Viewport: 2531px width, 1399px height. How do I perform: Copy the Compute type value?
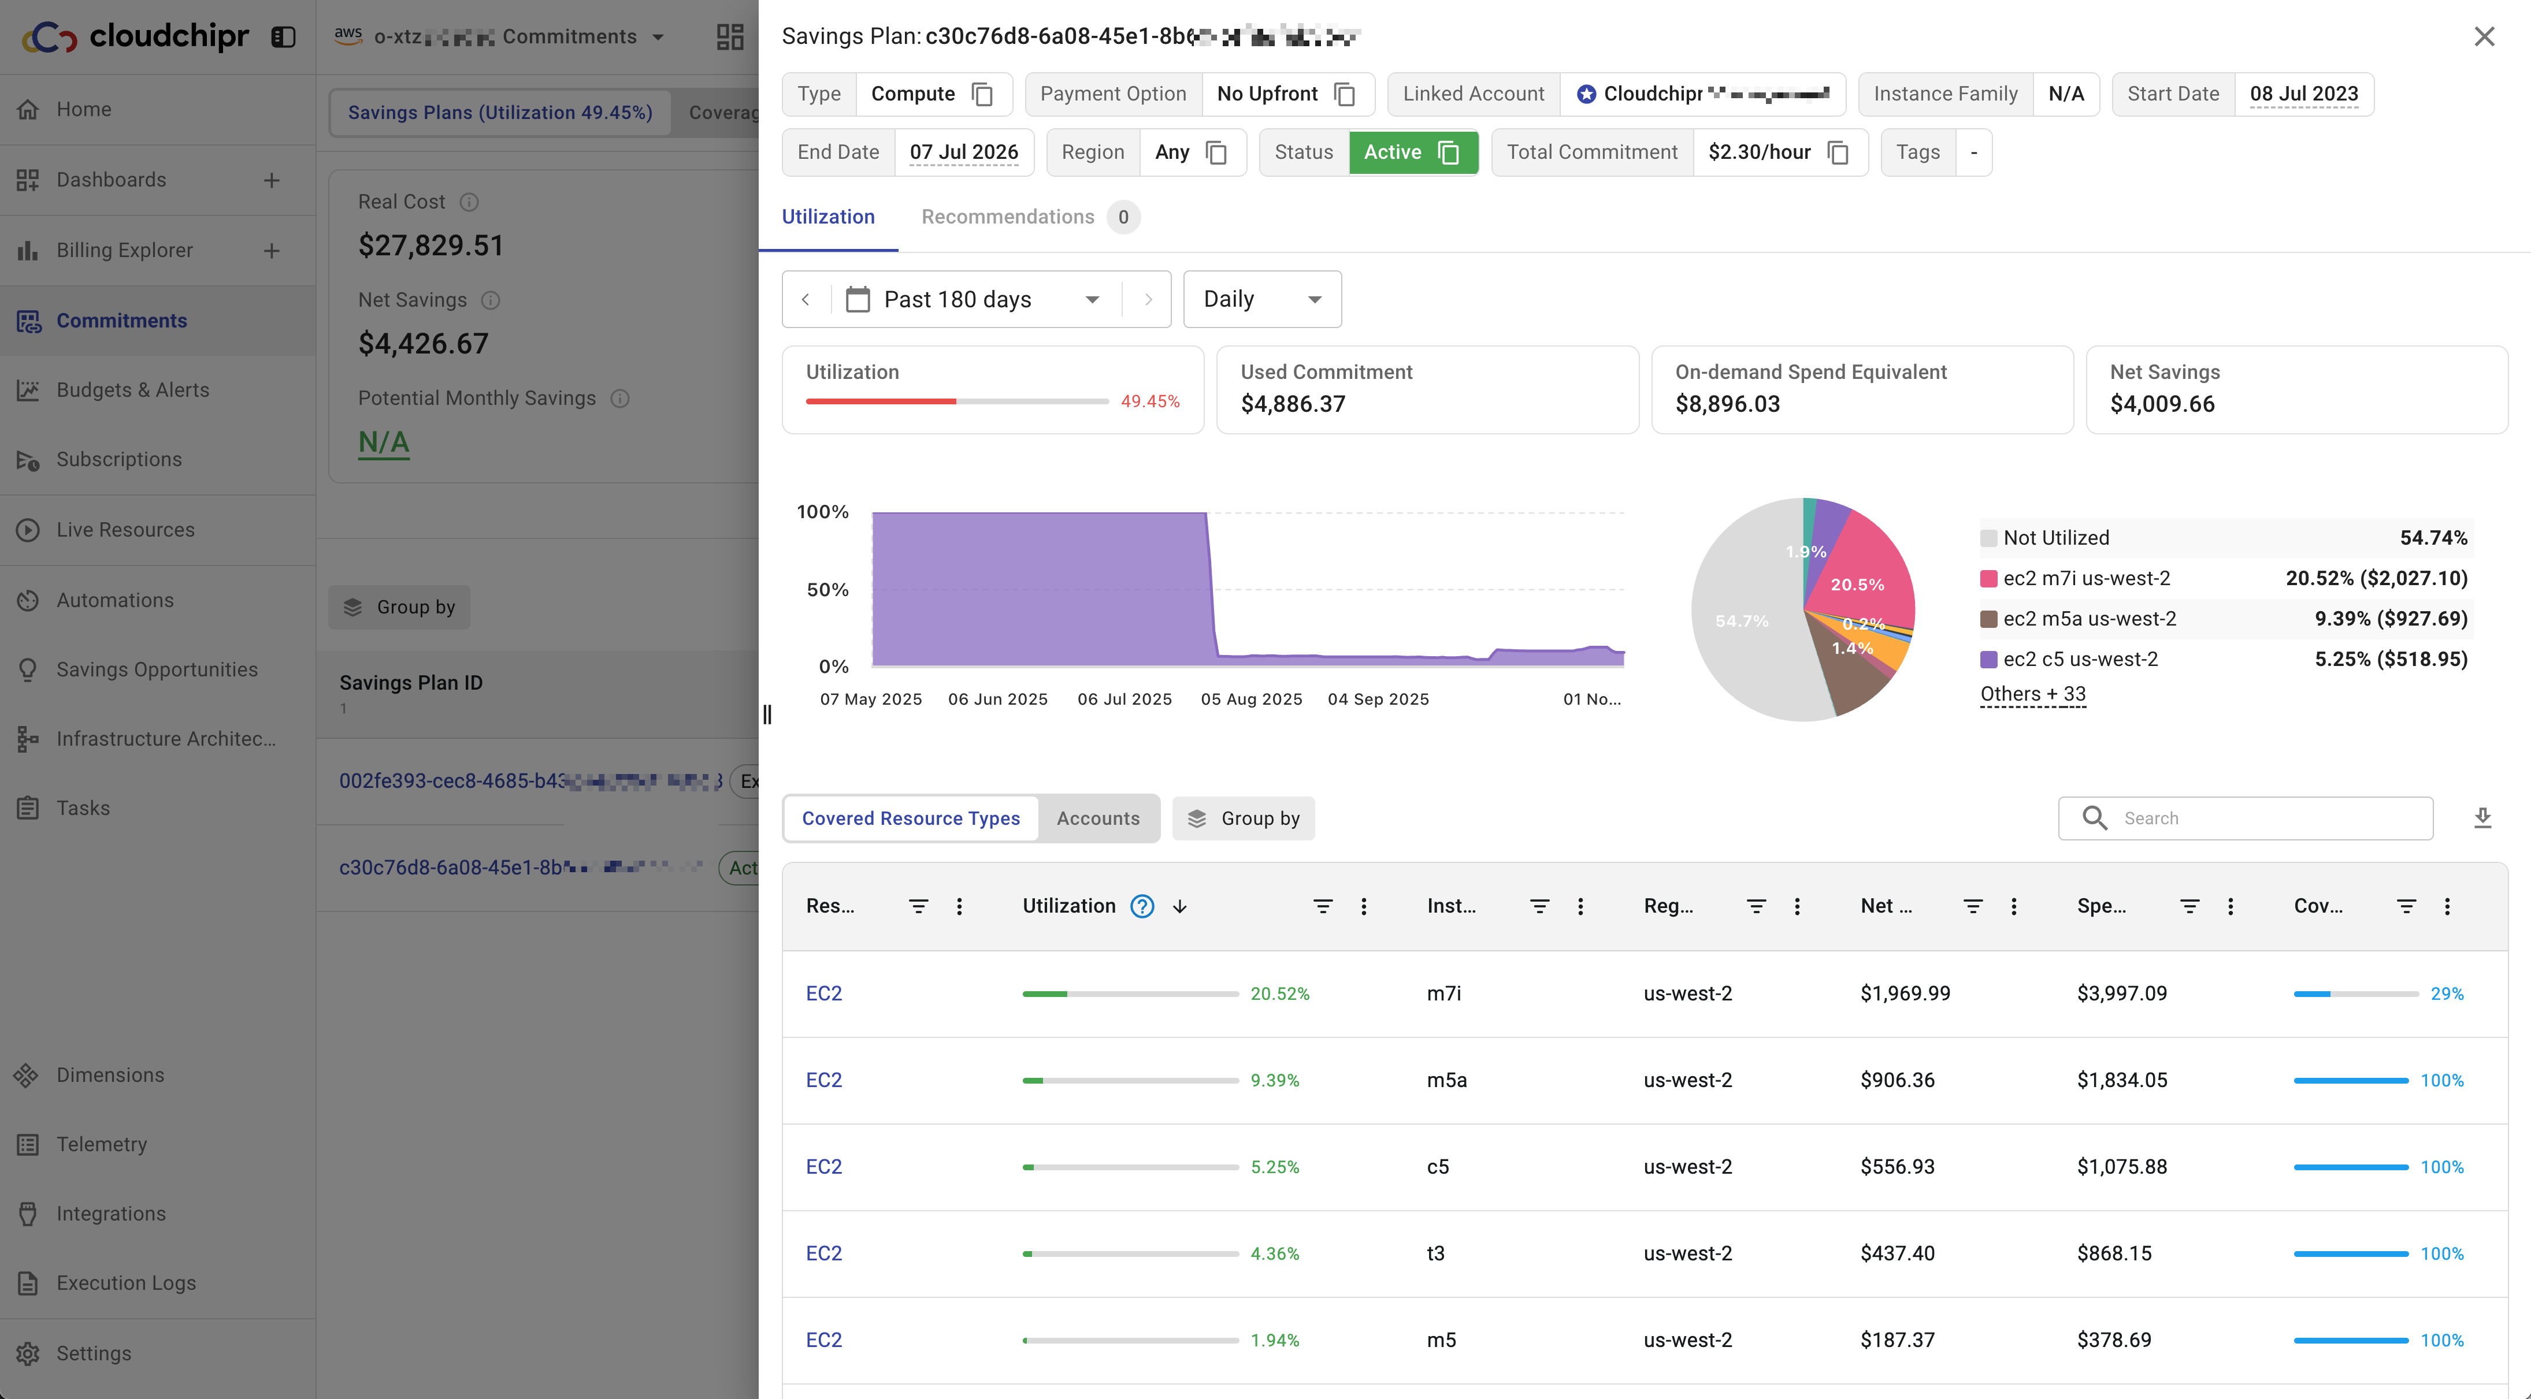982,94
